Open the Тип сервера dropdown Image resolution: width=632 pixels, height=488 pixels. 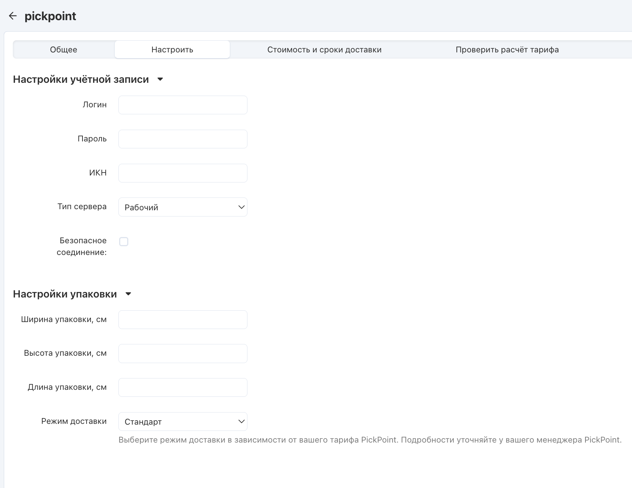(183, 207)
